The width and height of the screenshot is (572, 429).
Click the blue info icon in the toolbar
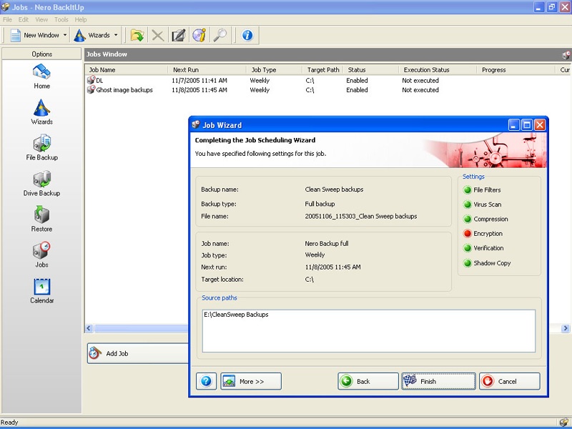[x=247, y=35]
